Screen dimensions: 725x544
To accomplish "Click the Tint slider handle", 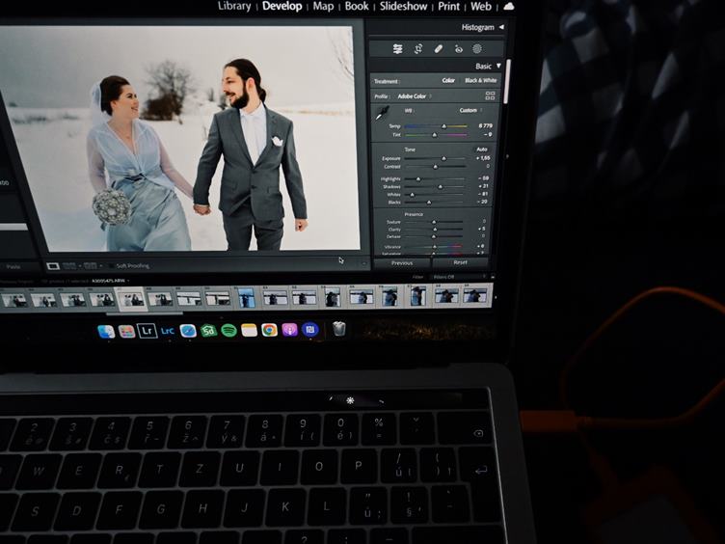I will click(434, 135).
